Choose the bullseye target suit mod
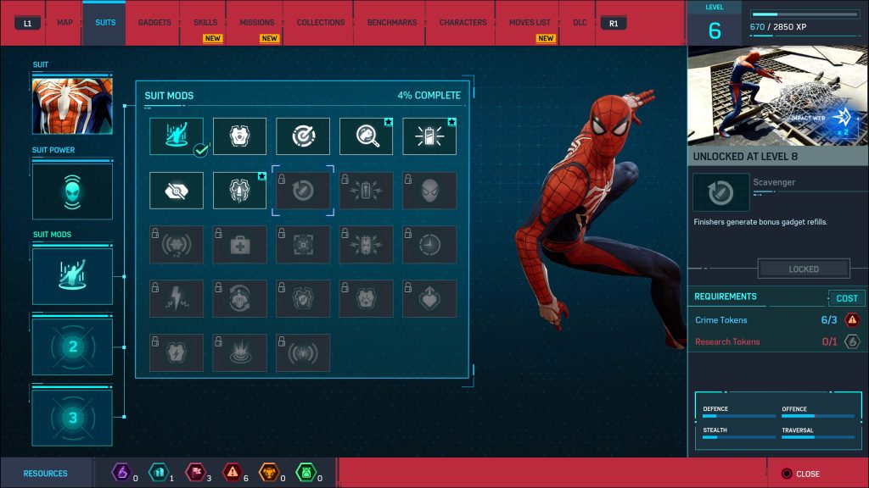869x488 pixels. point(302,136)
